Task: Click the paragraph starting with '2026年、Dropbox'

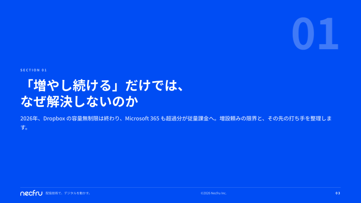Action: click(176, 123)
